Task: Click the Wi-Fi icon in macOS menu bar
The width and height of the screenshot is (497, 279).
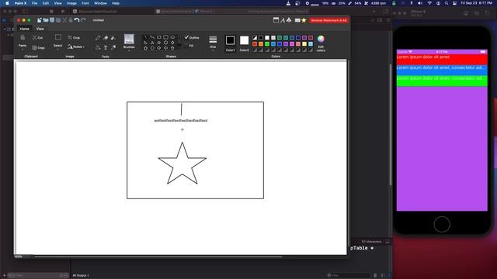Action: [429, 3]
